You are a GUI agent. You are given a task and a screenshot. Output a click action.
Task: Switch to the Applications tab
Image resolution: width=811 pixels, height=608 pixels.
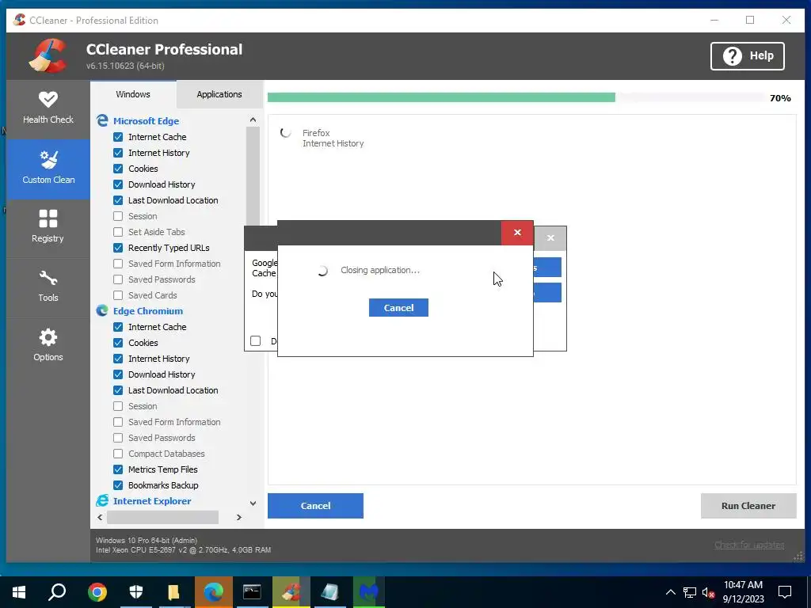(219, 94)
